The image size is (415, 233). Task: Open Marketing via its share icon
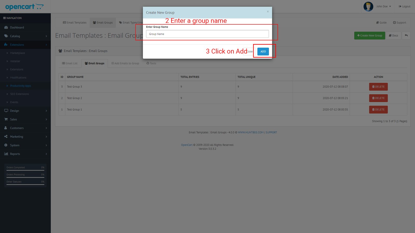pyautogui.click(x=6, y=136)
